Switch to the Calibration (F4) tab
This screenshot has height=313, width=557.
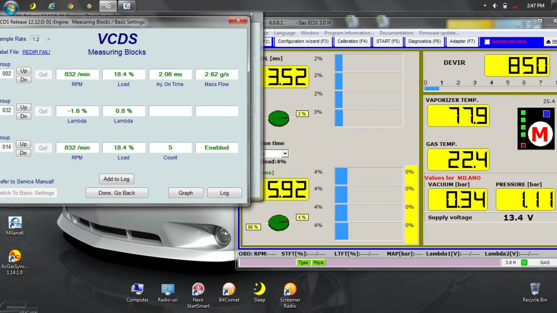[352, 41]
